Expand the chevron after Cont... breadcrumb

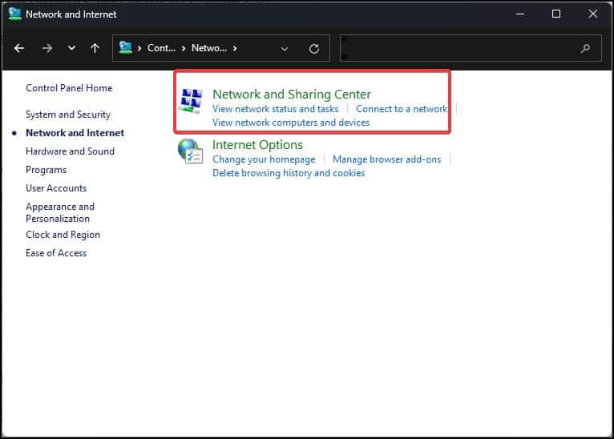pos(184,49)
